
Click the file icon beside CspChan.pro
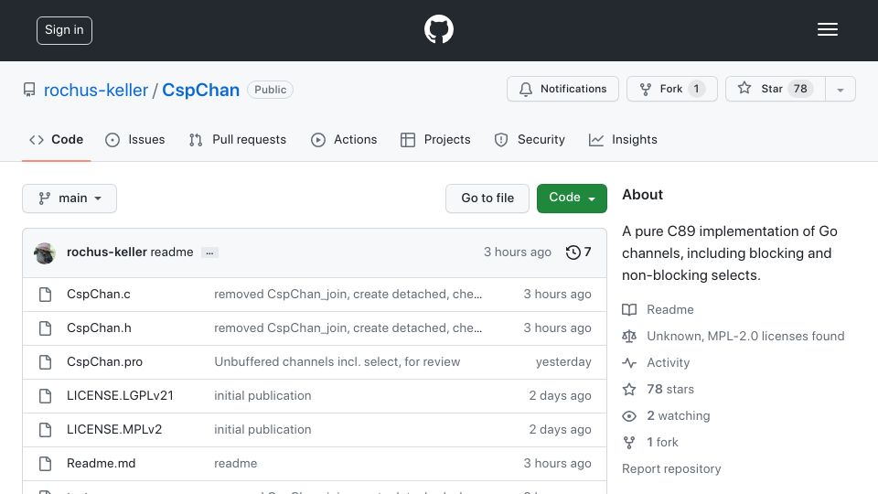[x=46, y=362]
